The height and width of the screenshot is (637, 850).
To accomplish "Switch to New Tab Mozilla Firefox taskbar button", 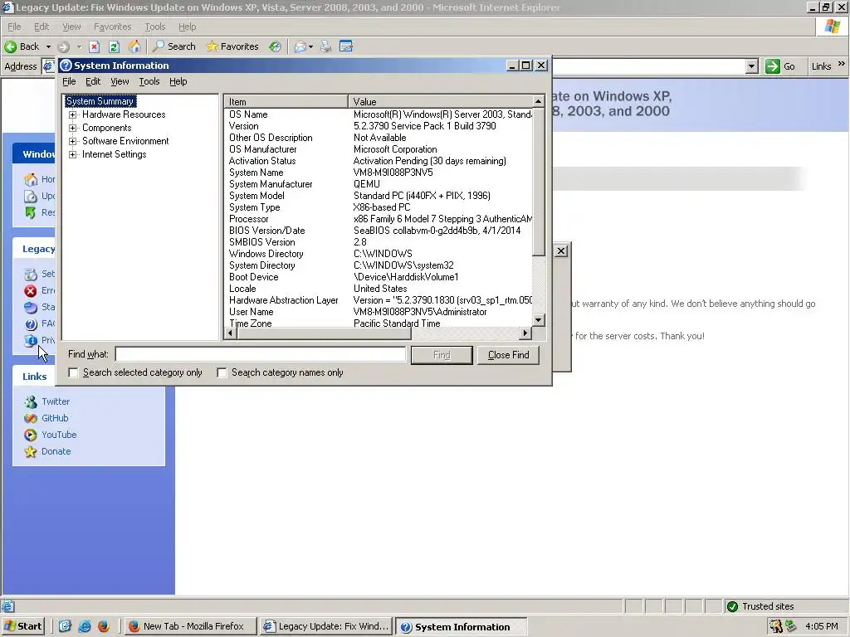I will 189,627.
